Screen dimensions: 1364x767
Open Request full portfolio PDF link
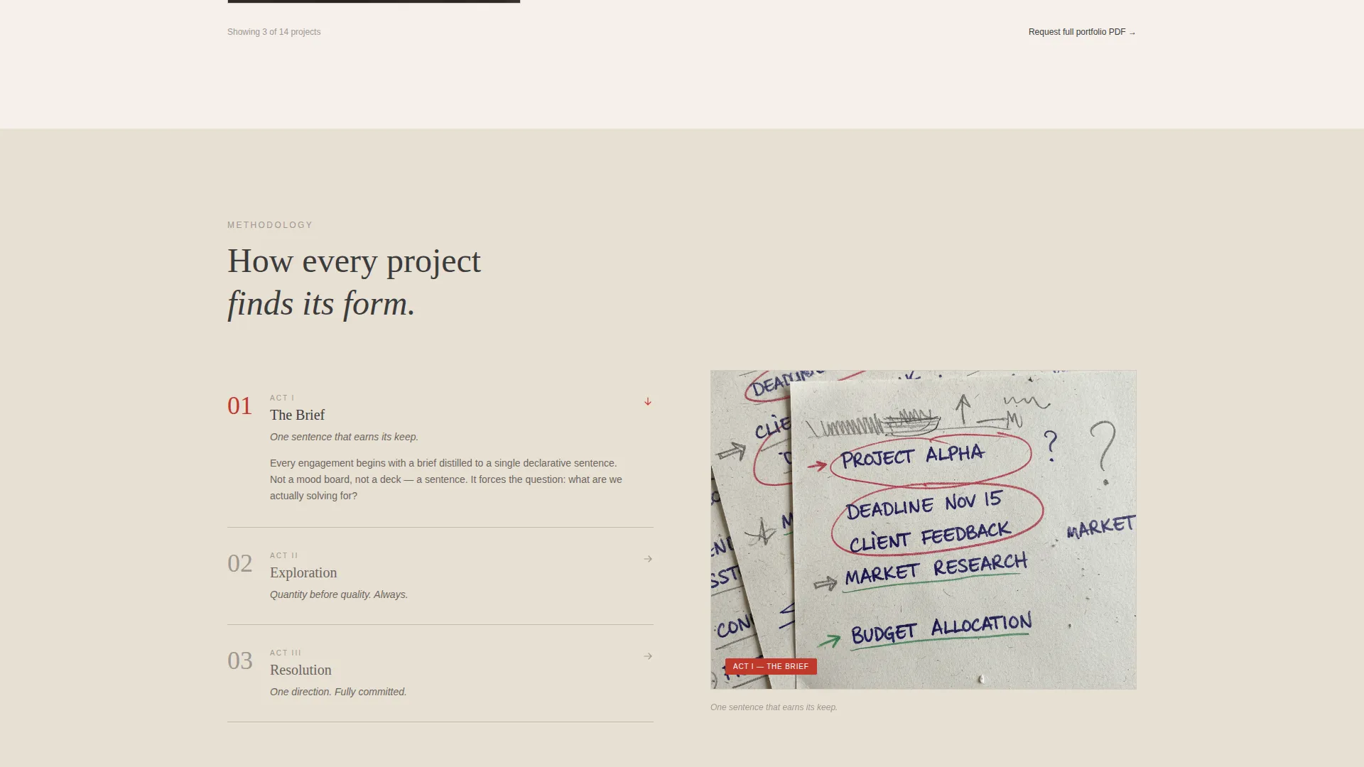click(1082, 32)
